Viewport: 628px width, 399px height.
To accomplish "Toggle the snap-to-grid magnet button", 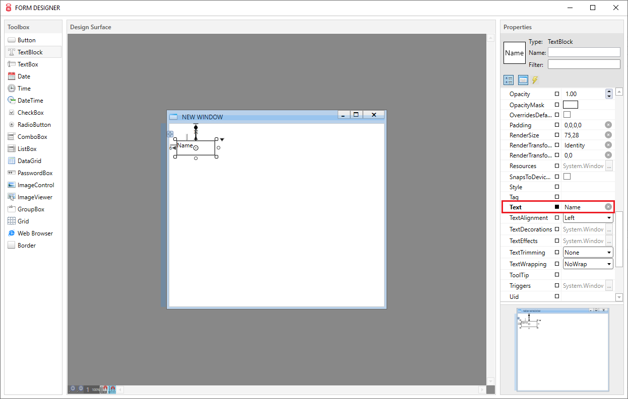I will pos(103,389).
